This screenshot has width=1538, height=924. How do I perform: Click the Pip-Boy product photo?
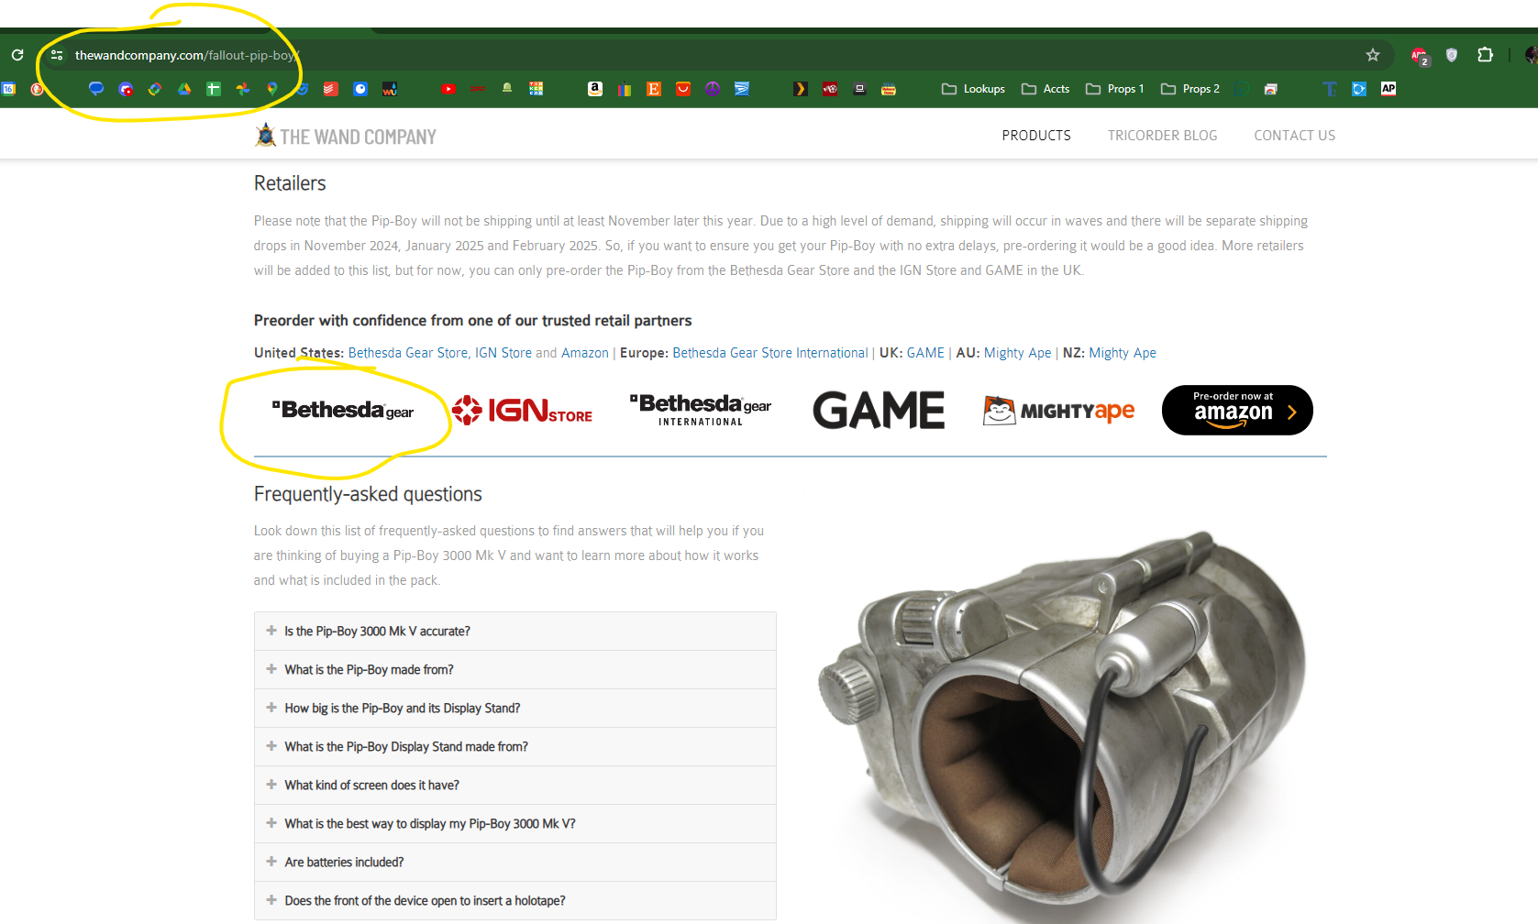point(1061,727)
